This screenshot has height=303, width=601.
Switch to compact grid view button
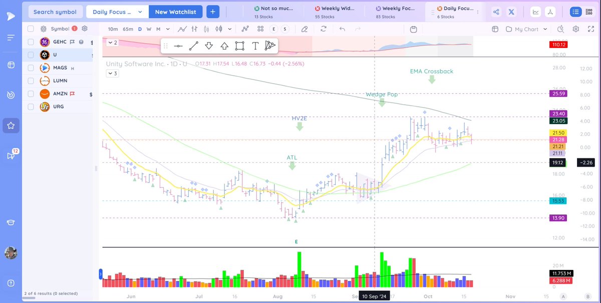click(589, 12)
